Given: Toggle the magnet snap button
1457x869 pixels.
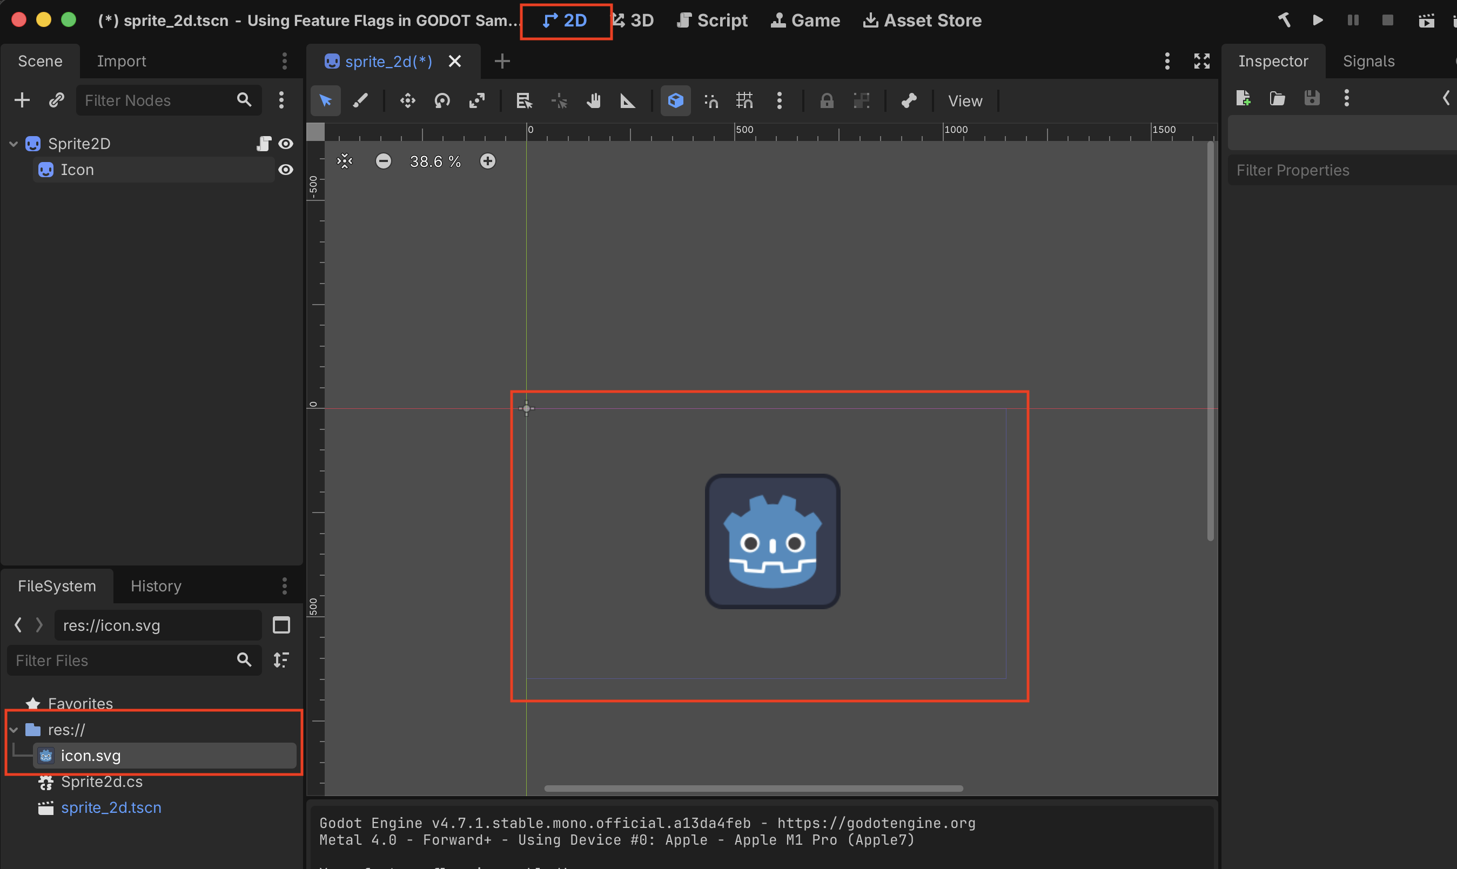Looking at the screenshot, I should [x=711, y=100].
